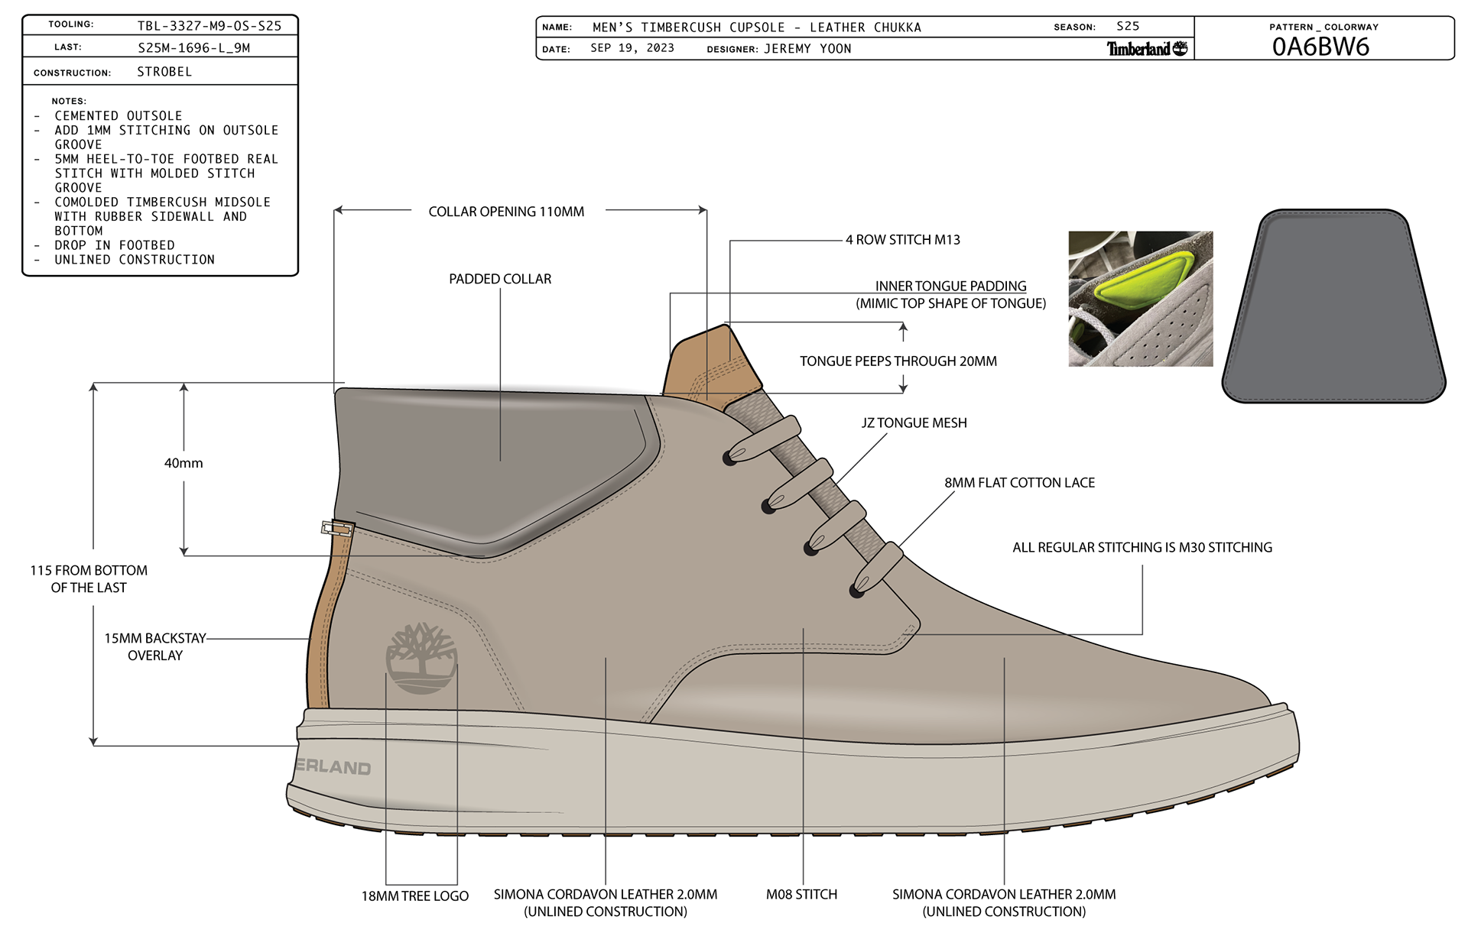The height and width of the screenshot is (949, 1468).
Task: Click the date SEP 19, 2023
Action: [x=632, y=48]
